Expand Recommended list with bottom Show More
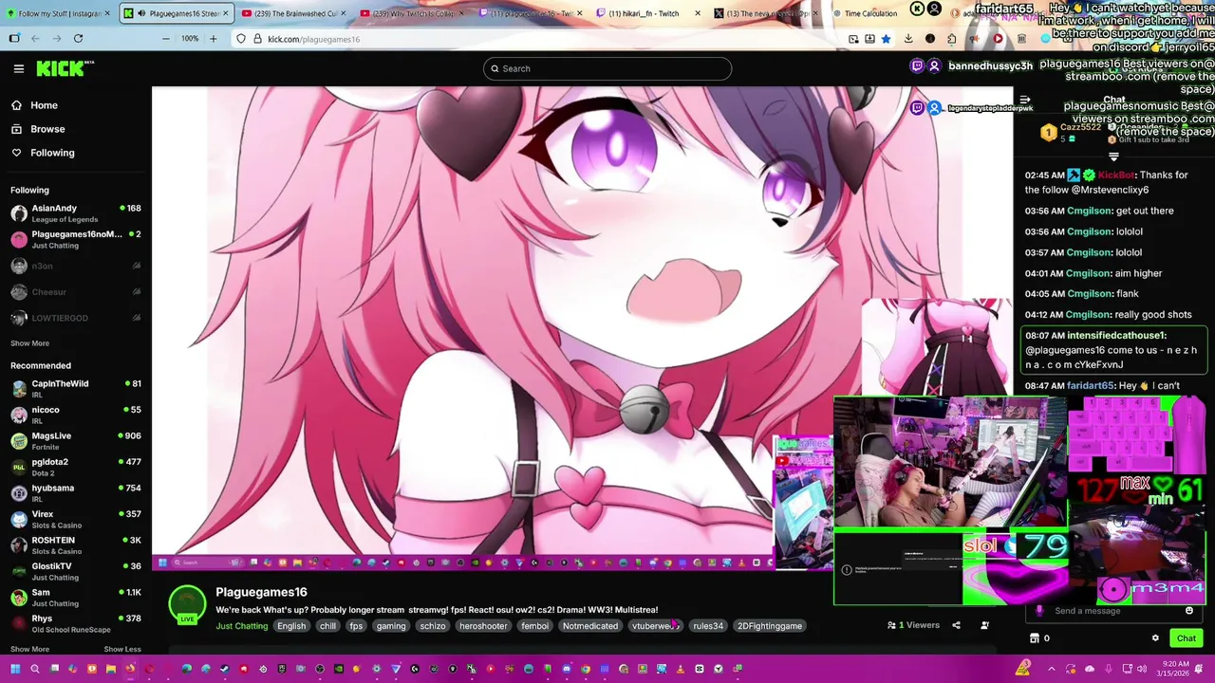This screenshot has width=1215, height=683. (x=29, y=649)
